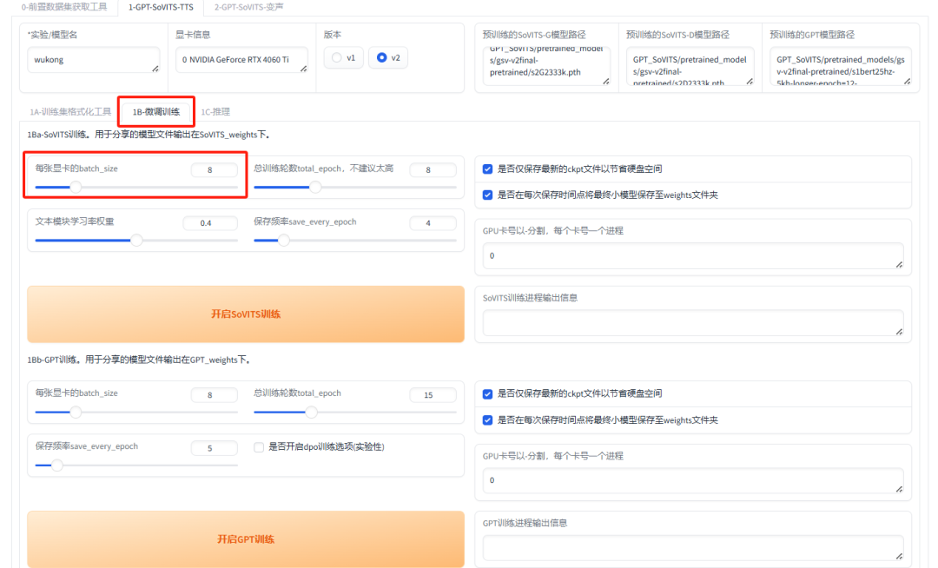Click the SoVITS total_epoch number box showing 8
The width and height of the screenshot is (938, 568).
(433, 170)
